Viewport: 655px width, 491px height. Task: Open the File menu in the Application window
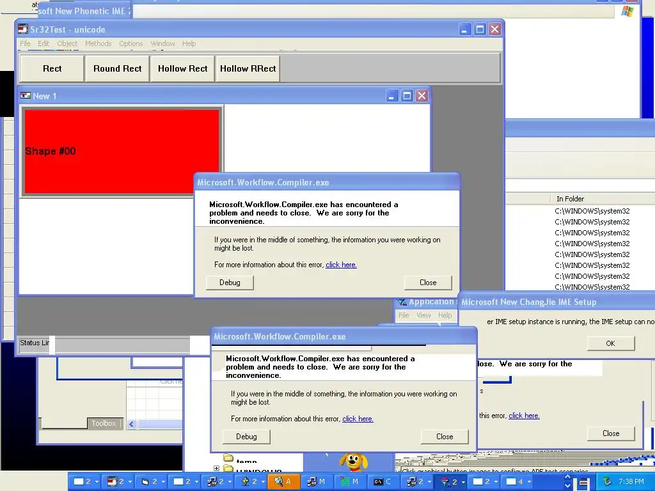[x=404, y=315]
